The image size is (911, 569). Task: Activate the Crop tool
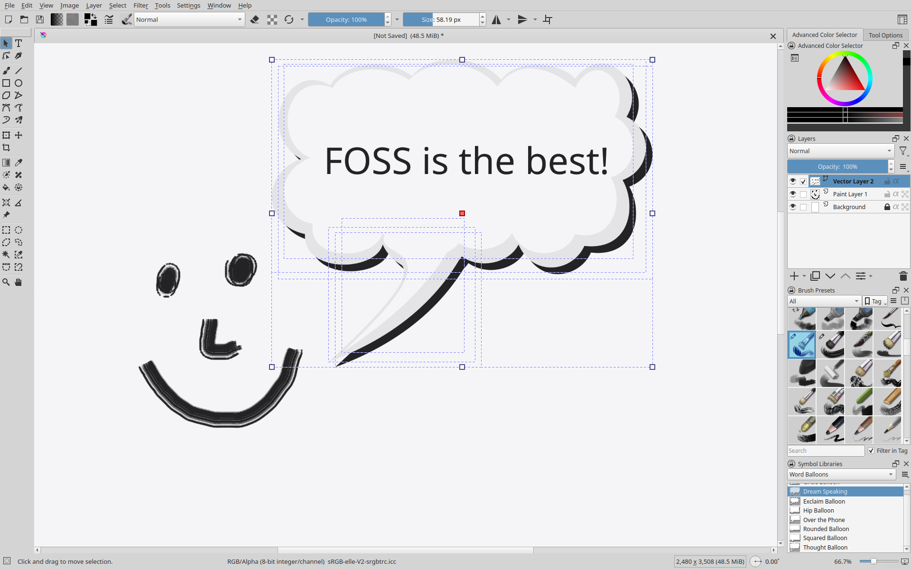(6, 147)
